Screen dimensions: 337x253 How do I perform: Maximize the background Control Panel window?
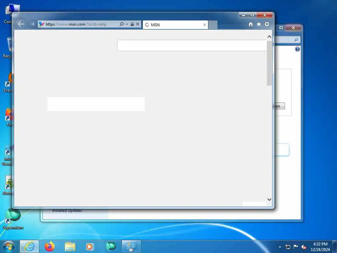pos(281,28)
